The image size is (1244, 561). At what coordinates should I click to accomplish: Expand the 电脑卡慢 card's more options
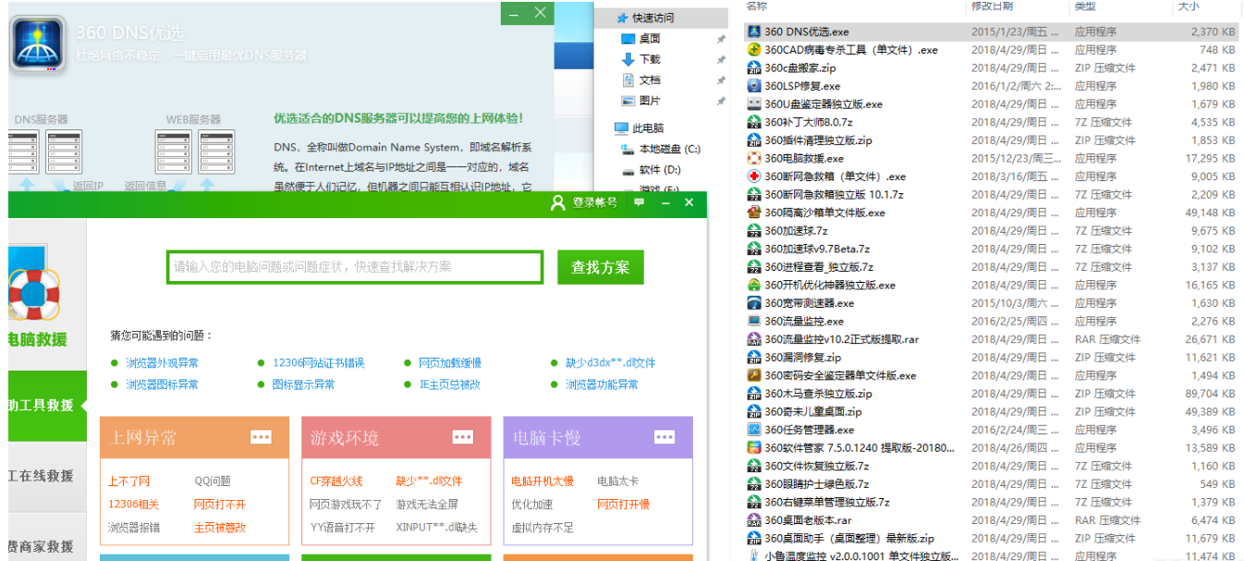665,437
